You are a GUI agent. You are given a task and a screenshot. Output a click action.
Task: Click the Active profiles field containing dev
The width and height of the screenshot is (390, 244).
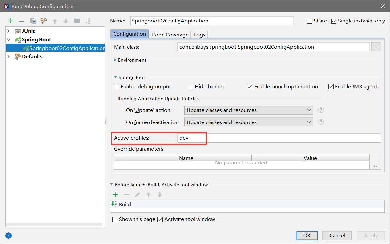pyautogui.click(x=279, y=138)
